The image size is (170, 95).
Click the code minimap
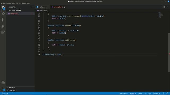click(161, 15)
